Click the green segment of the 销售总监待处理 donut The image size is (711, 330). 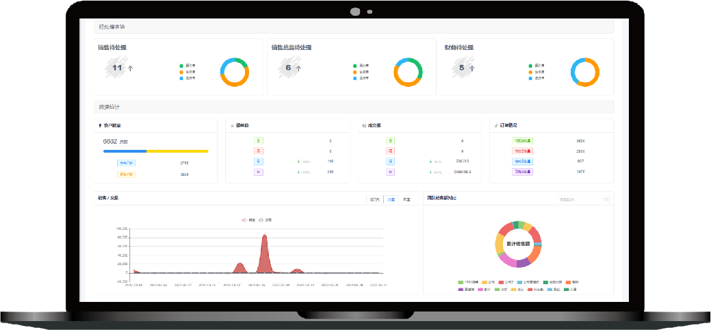(x=419, y=66)
